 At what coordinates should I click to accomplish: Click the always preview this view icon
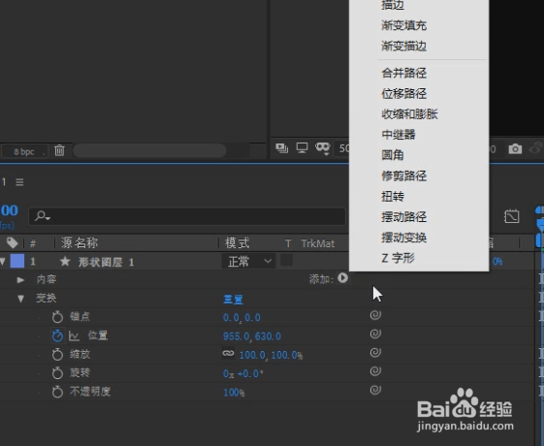click(281, 148)
